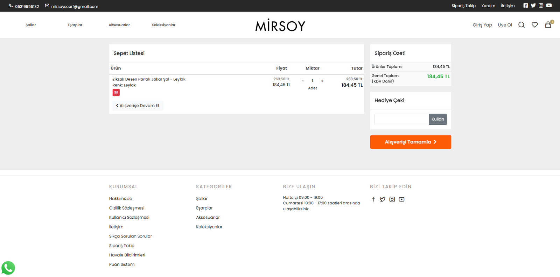
Task: Decrease quantity with minus button
Action: tap(303, 81)
